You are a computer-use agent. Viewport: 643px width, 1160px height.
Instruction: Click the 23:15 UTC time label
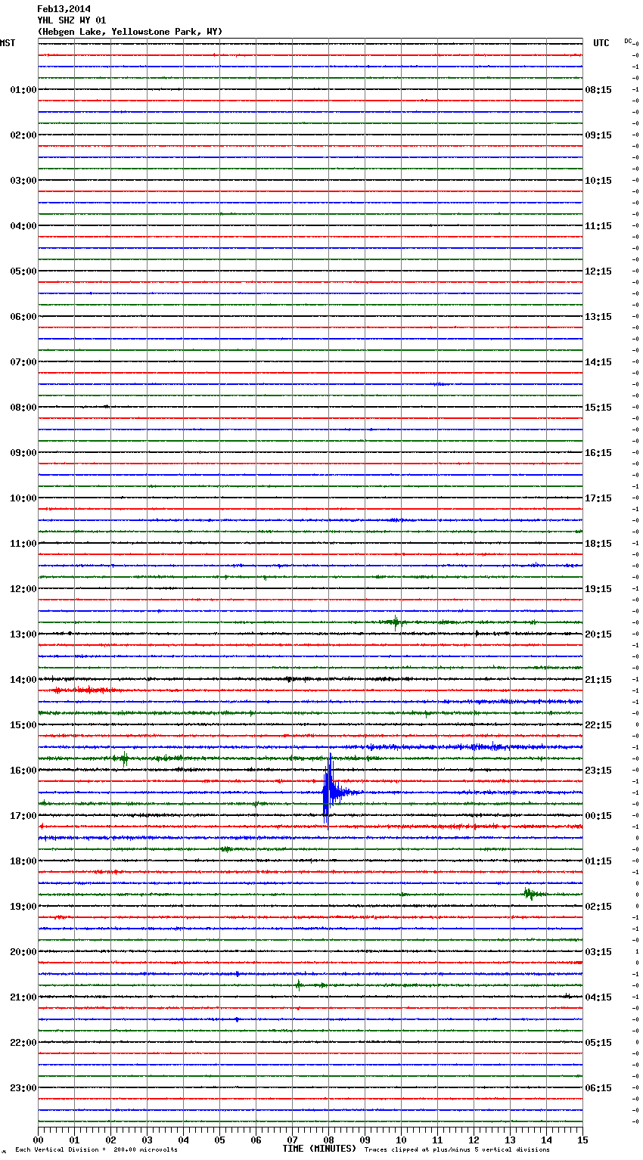[598, 771]
